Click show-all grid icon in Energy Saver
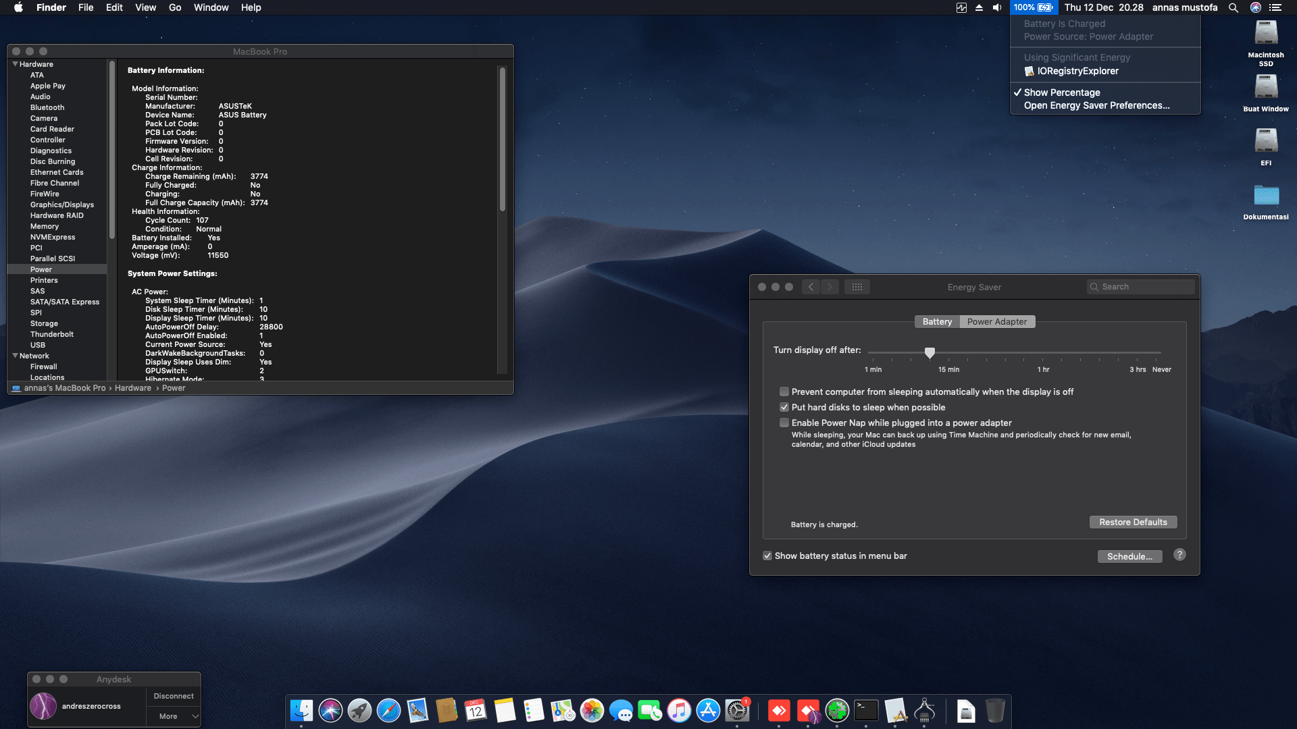The image size is (1297, 729). coord(857,287)
